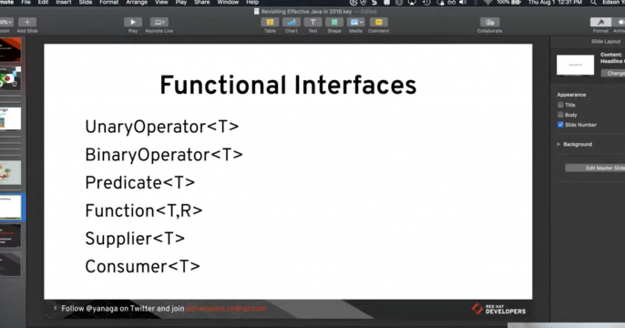Viewport: 625px width, 328px height.
Task: Click the Add Slide plus icon
Action: [x=27, y=22]
